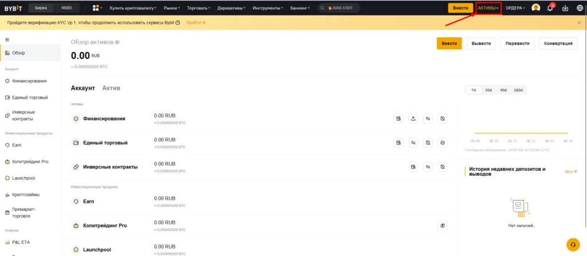Open support chat headset button
Viewport: 587px width, 256px height.
573,245
